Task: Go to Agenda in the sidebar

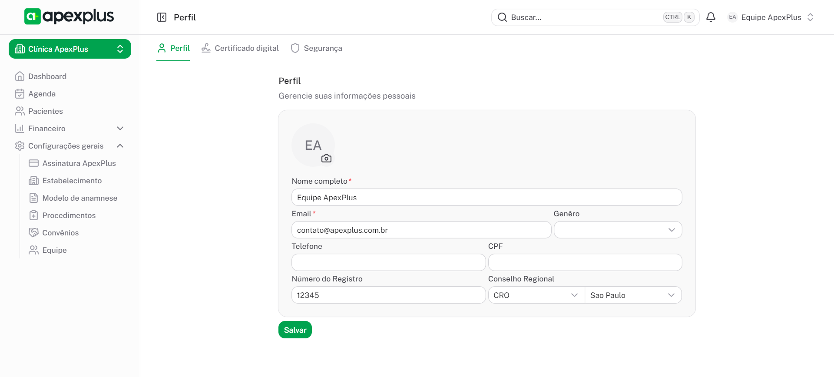Action: (x=42, y=94)
